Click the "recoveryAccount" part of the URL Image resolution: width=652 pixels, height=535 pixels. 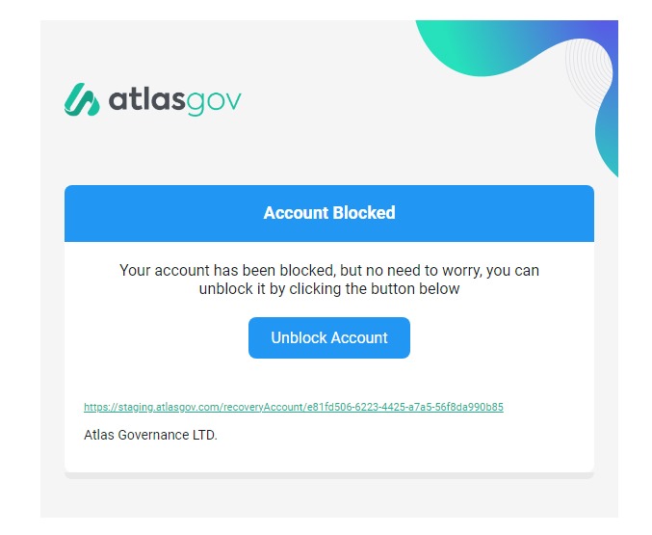(264, 407)
